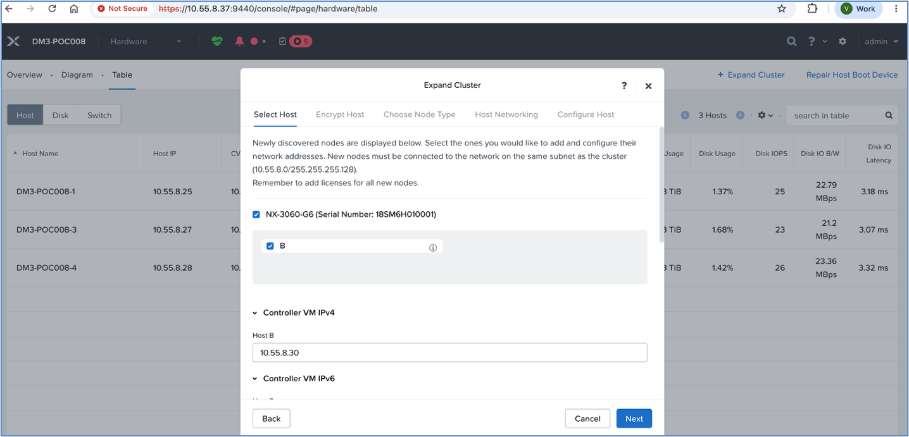Click the cluster health heart icon
The height and width of the screenshot is (437, 909).
(x=217, y=41)
